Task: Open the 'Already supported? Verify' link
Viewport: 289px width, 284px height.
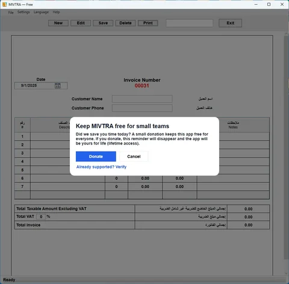Action: click(x=101, y=167)
